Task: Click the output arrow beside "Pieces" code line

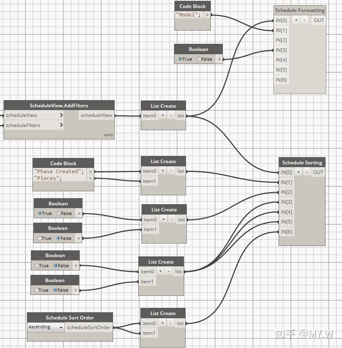Action: pyautogui.click(x=90, y=178)
